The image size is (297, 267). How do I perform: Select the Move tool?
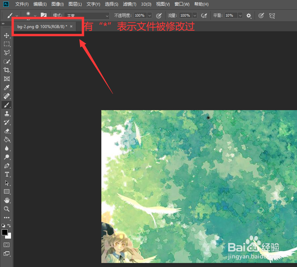click(7, 35)
